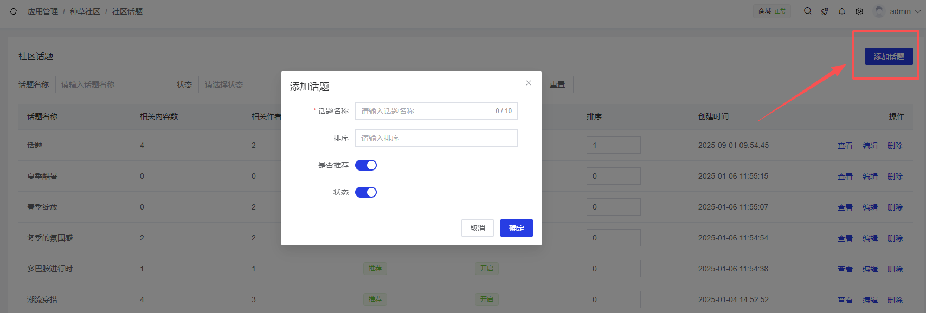Close the 添加话题 dialog with X
This screenshot has height=313, width=926.
click(x=529, y=83)
